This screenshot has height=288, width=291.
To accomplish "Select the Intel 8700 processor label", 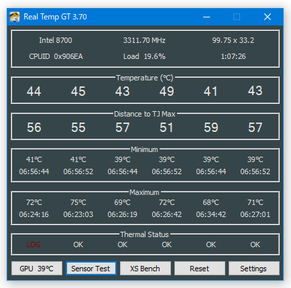I will (x=56, y=40).
